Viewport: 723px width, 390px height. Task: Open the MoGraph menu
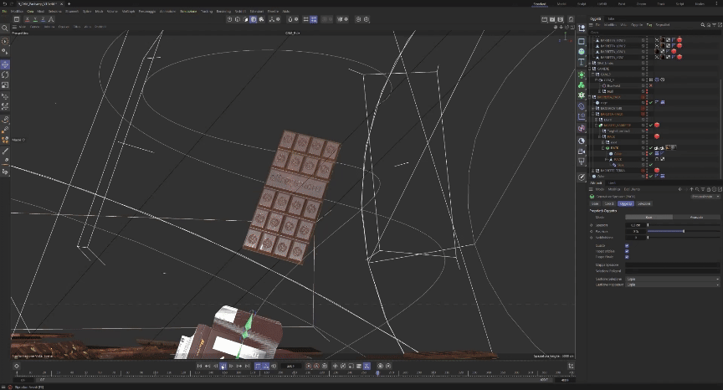coord(128,11)
